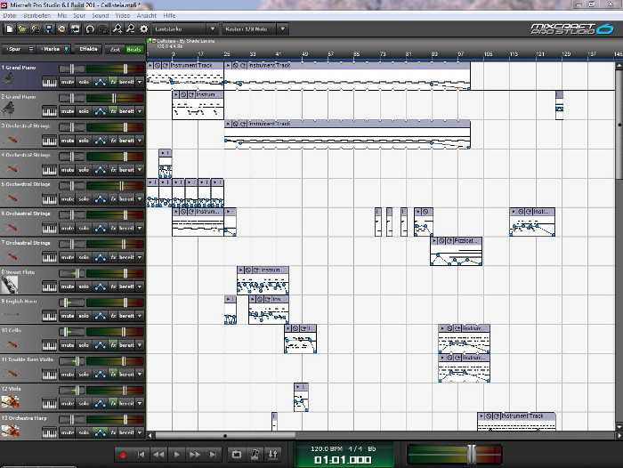Mute the Cello track
This screenshot has height=468, width=623.
tap(67, 345)
